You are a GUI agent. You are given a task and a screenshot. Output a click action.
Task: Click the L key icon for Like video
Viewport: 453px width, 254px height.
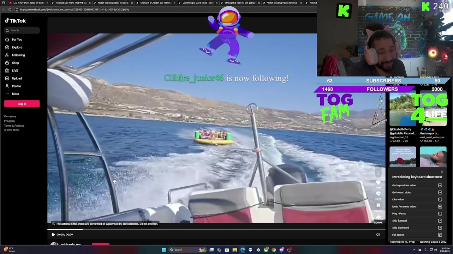pos(440,199)
